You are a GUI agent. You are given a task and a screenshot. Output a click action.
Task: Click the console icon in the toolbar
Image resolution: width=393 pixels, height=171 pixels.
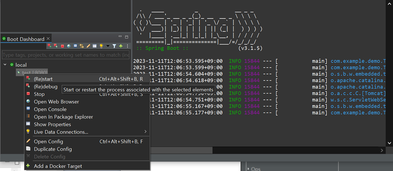75,46
